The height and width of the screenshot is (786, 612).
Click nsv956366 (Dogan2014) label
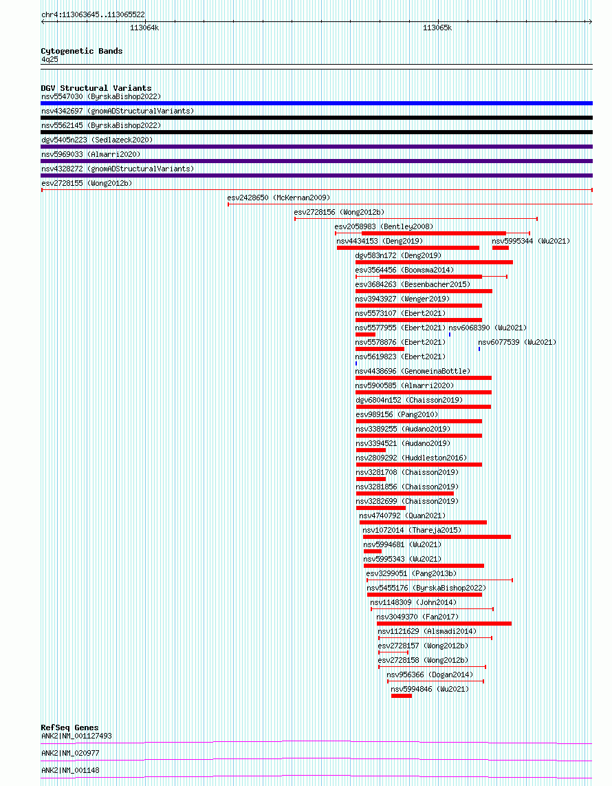[x=430, y=676]
